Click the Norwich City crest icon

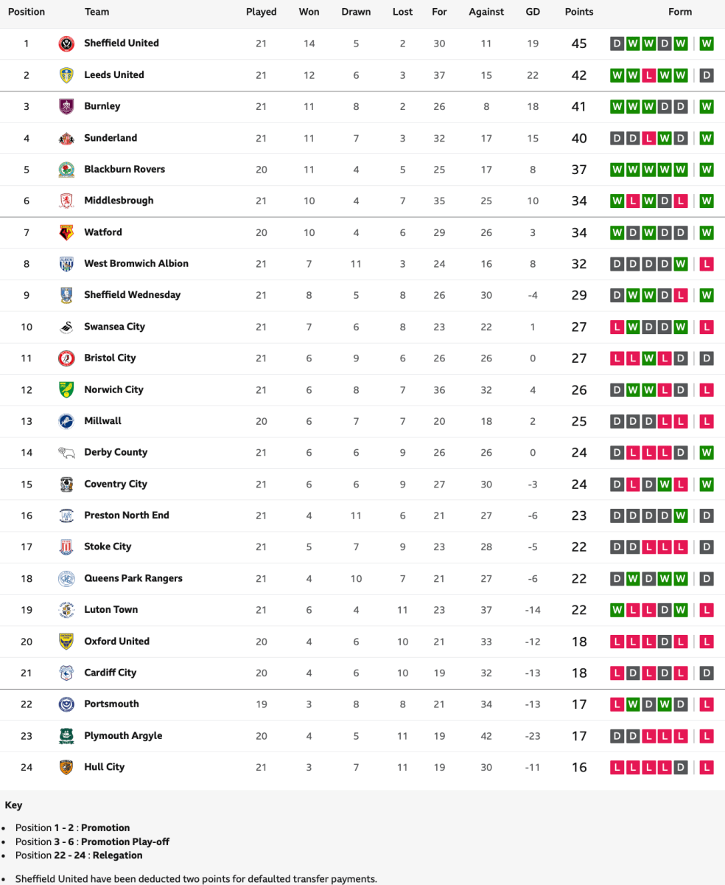pyautogui.click(x=66, y=389)
